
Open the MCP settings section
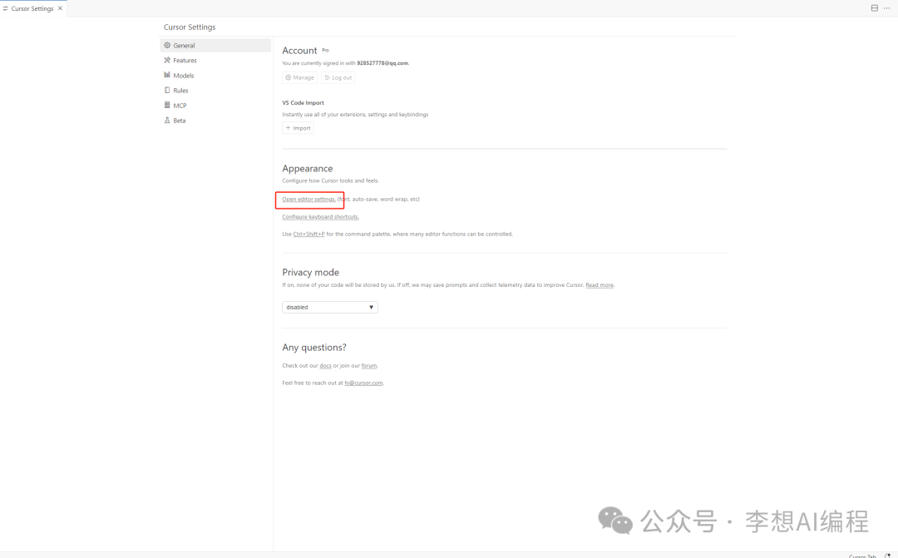point(180,106)
